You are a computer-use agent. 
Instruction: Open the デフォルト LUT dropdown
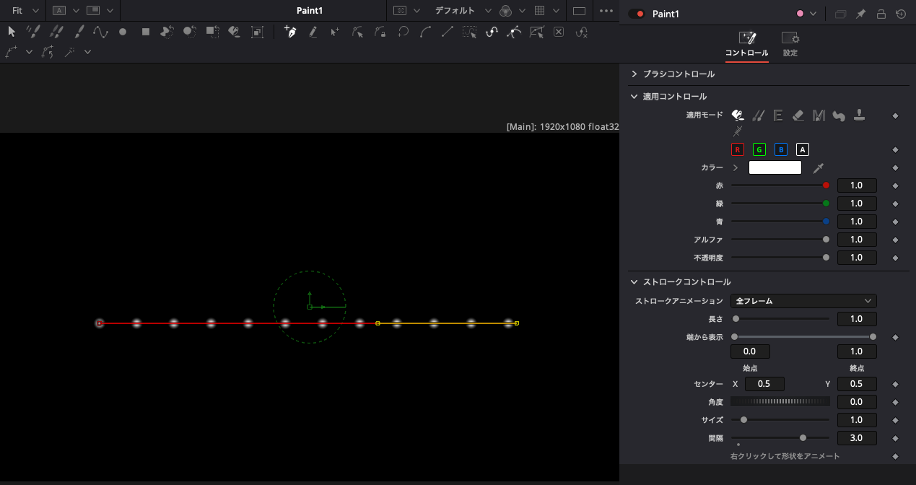tap(463, 11)
